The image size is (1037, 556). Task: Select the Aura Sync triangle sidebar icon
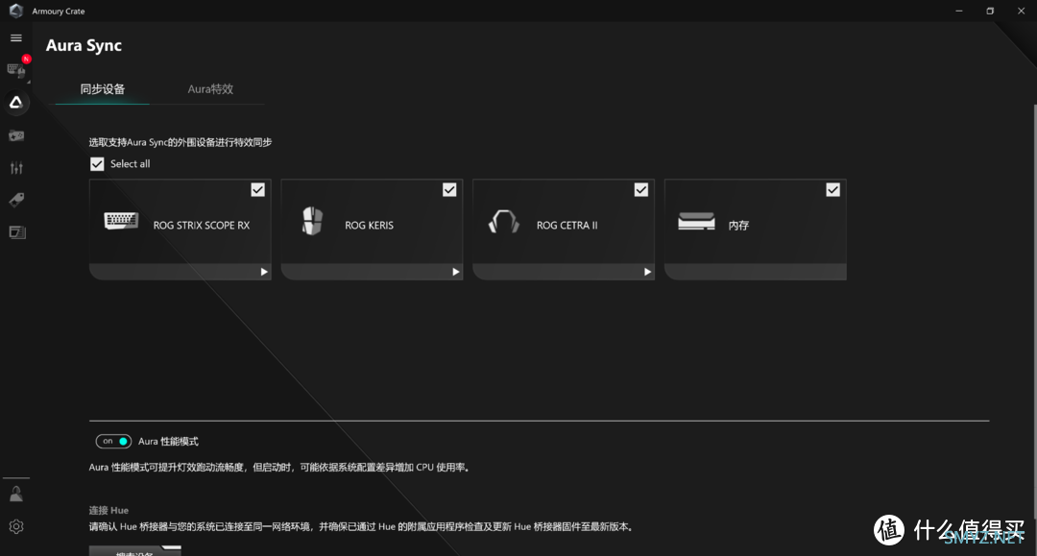point(16,103)
